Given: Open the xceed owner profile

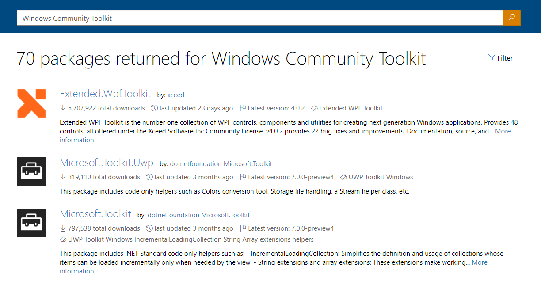Looking at the screenshot, I should coord(175,95).
